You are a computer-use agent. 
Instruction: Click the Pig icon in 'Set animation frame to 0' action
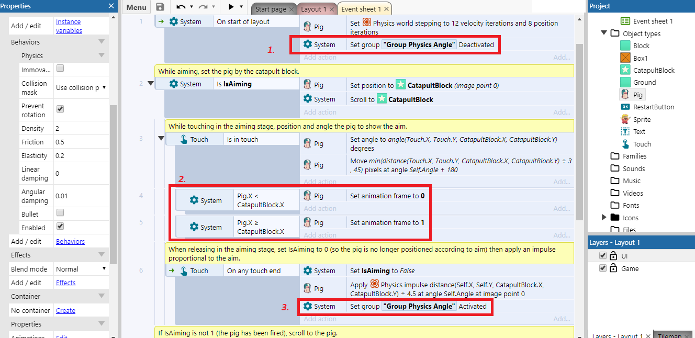tap(308, 196)
